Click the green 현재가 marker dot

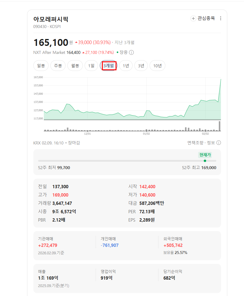tap(205, 161)
